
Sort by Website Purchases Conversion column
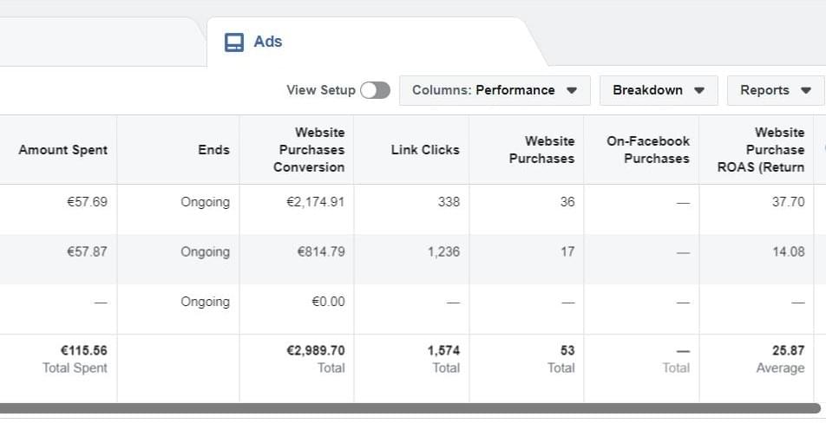coord(311,150)
